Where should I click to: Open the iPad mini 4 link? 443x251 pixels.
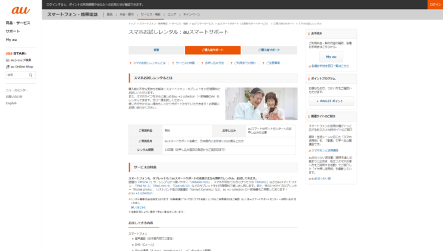[162, 186]
